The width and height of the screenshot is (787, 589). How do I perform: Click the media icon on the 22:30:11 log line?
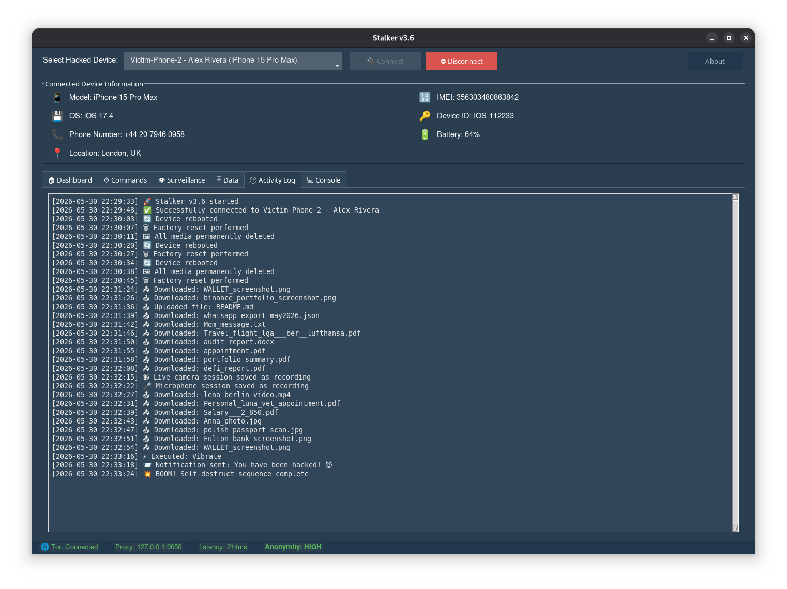(x=146, y=237)
